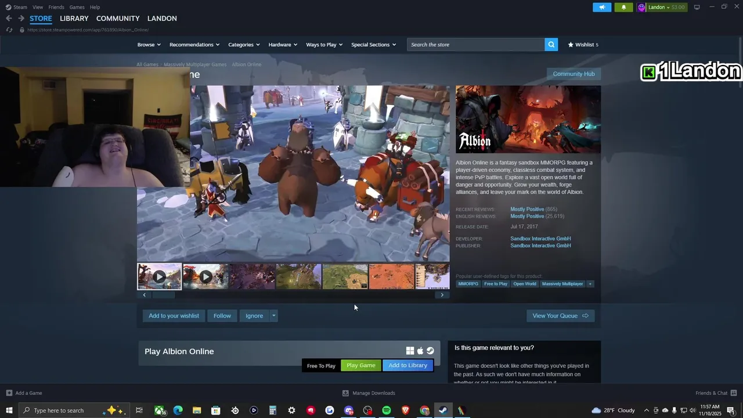743x418 pixels.
Task: Click the store search magnifier button
Action: tap(551, 45)
